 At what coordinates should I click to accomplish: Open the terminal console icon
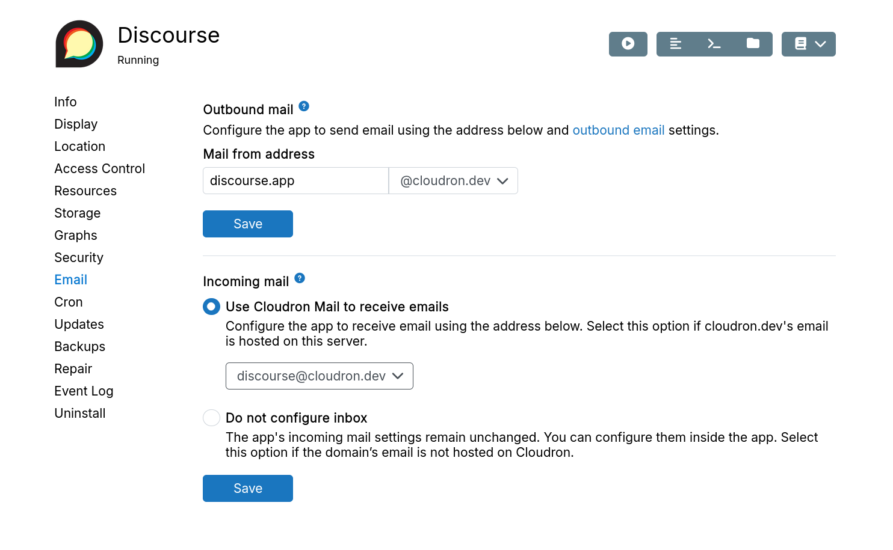[x=714, y=44]
